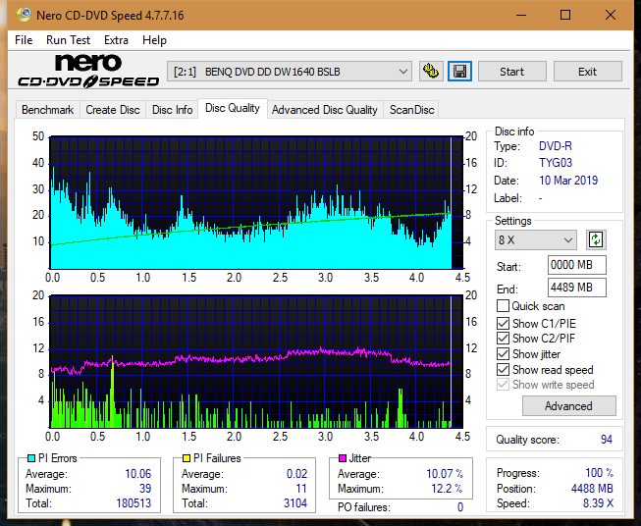The image size is (641, 526).
Task: Click the save floppy disk icon
Action: tap(460, 72)
